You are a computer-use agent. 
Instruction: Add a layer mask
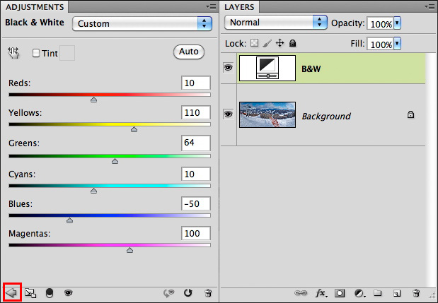(340, 292)
